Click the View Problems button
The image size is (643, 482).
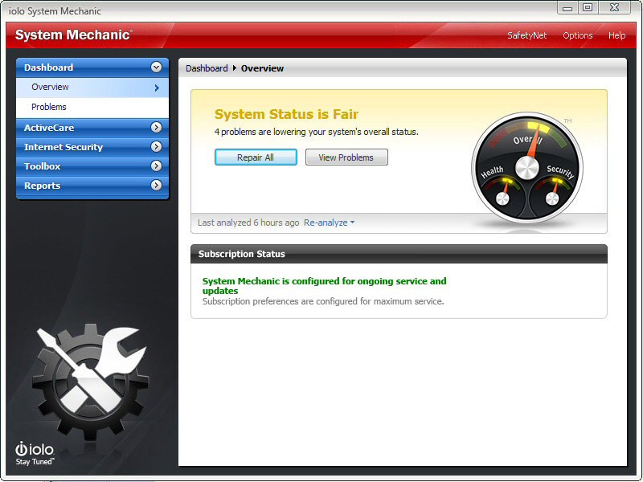(x=346, y=157)
